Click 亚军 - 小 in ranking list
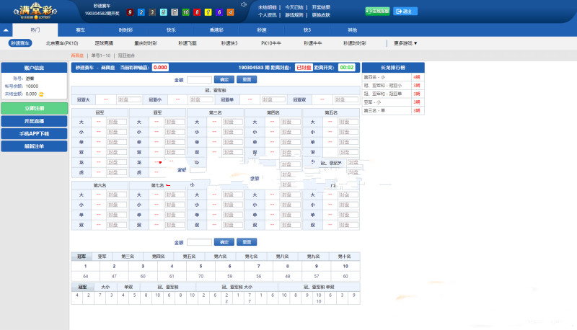 coord(372,102)
